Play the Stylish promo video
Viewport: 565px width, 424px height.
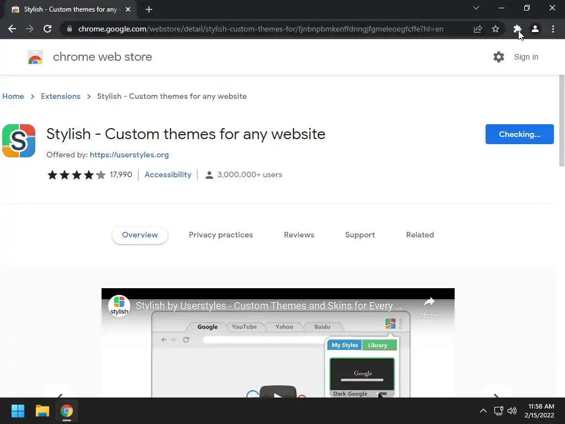click(278, 392)
